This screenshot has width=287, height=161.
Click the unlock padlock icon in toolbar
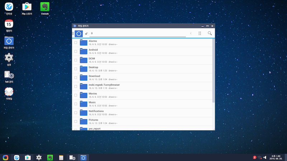(x=86, y=33)
